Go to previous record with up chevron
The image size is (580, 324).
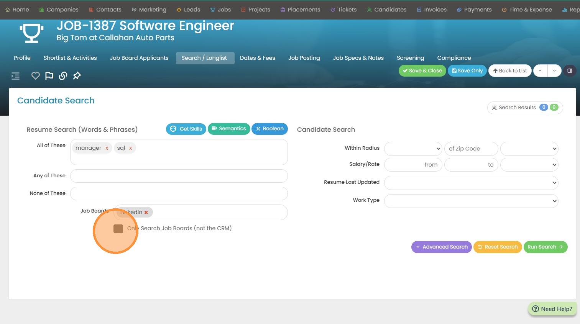(x=540, y=71)
